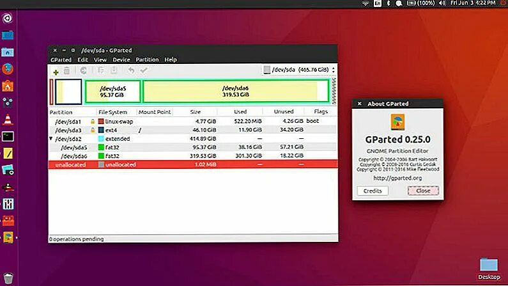This screenshot has height=286, width=508.
Task: Click the boot flag on sda1 row
Action: click(312, 121)
